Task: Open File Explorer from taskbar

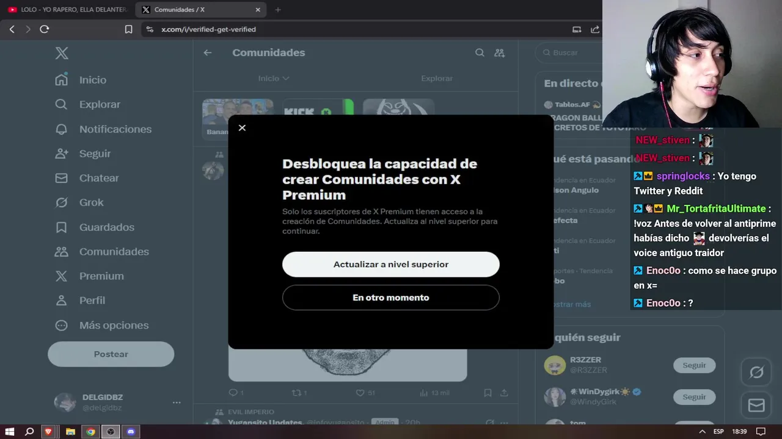Action: [70, 432]
